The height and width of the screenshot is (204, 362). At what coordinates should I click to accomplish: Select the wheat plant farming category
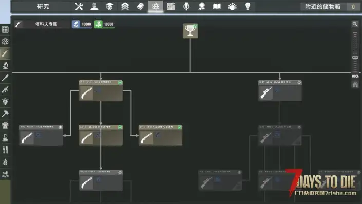(5, 162)
